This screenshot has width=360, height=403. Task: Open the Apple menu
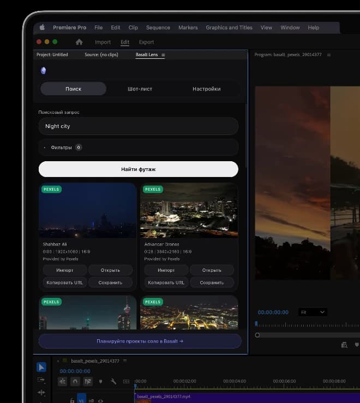tap(42, 27)
